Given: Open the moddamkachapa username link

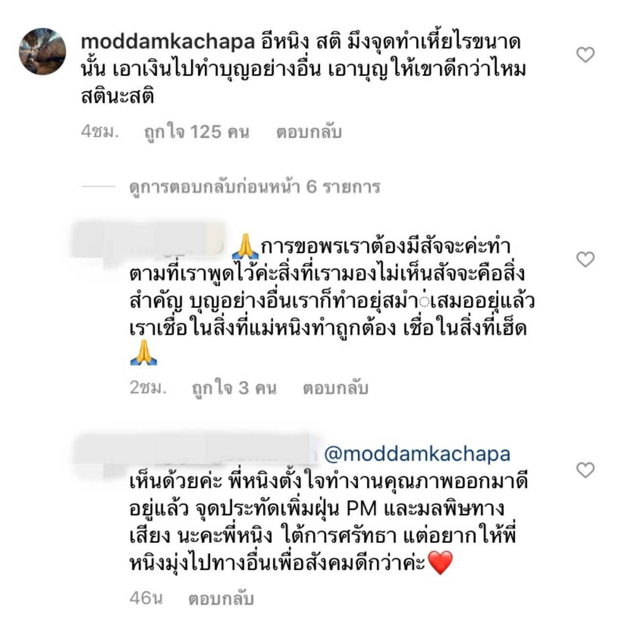Looking at the screenshot, I should [x=168, y=42].
